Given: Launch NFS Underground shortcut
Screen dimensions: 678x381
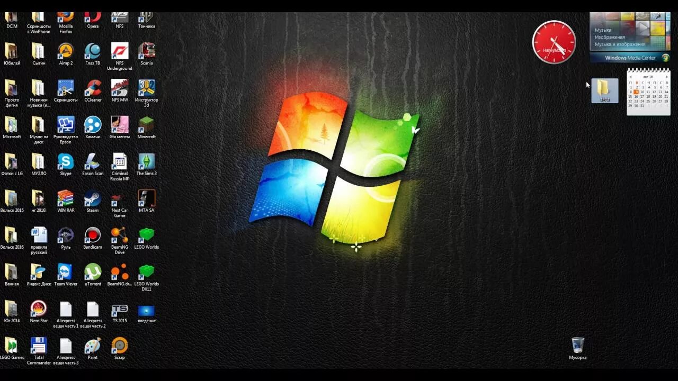Looking at the screenshot, I should [120, 57].
